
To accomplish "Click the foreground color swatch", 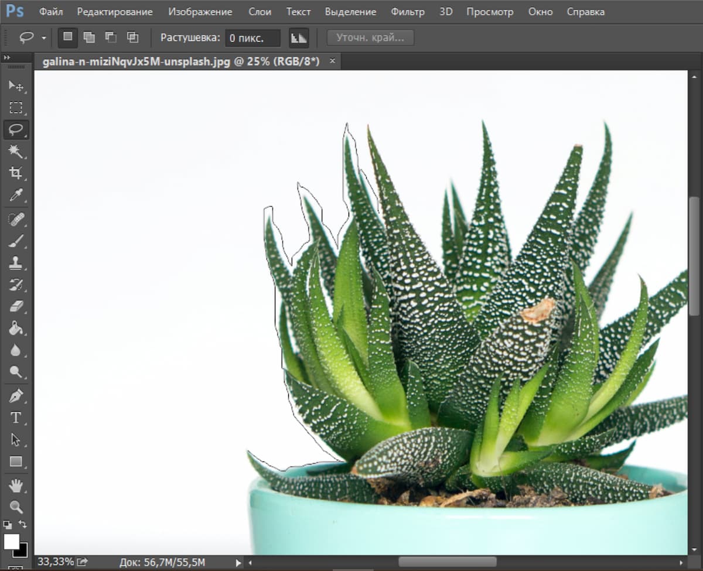I will click(11, 541).
